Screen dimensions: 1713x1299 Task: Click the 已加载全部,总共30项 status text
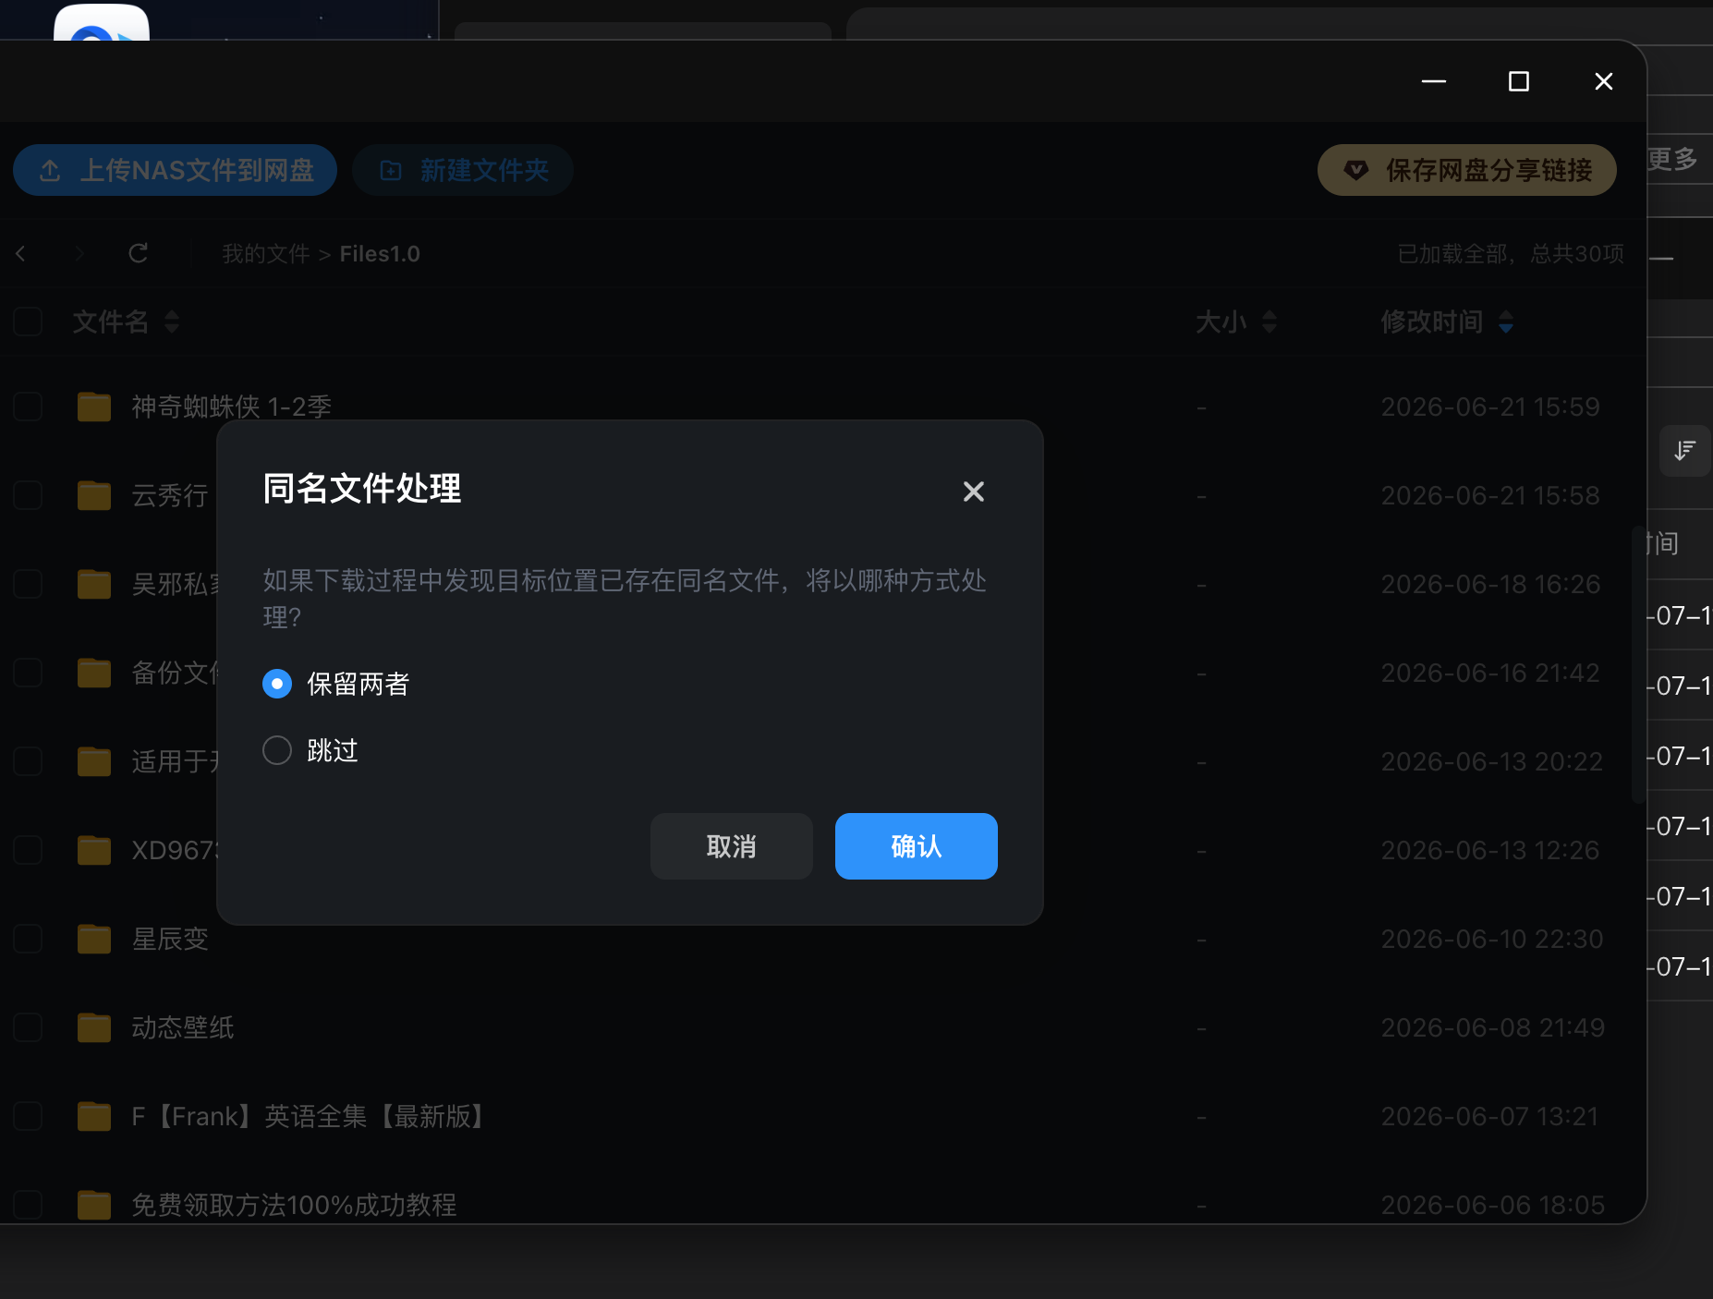click(x=1511, y=254)
